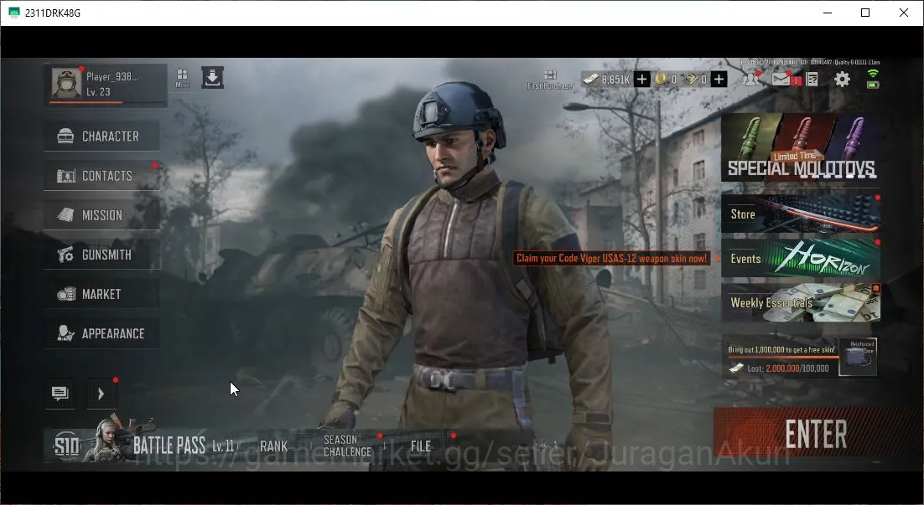Image resolution: width=924 pixels, height=505 pixels.
Task: Add cash with plus next to 8,651K
Action: 641,79
